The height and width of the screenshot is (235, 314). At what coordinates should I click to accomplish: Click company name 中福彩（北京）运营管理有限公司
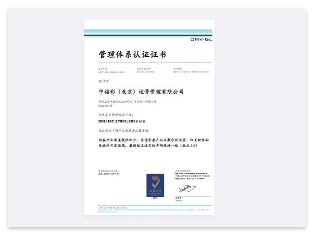tap(141, 92)
